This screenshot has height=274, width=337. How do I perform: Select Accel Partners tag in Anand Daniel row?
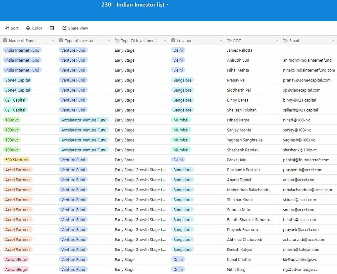click(x=18, y=180)
